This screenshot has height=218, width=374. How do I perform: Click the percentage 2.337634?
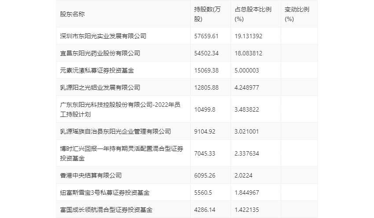pos(247,153)
